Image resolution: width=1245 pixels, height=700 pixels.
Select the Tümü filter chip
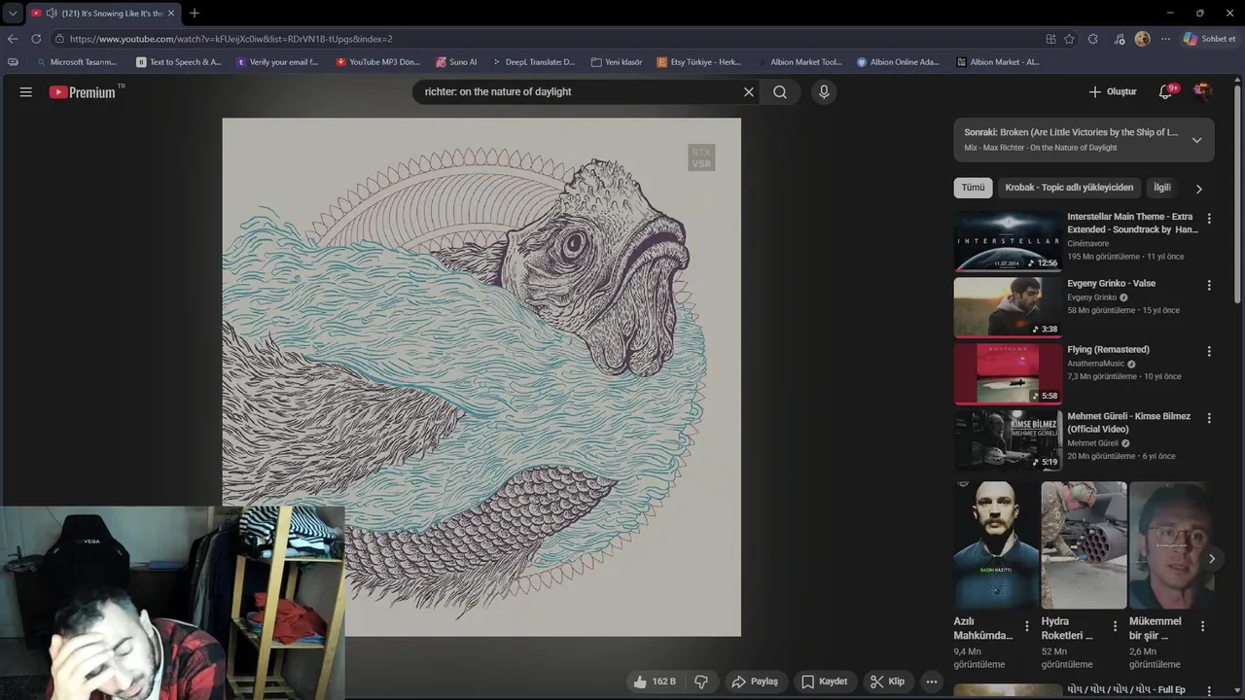point(973,188)
